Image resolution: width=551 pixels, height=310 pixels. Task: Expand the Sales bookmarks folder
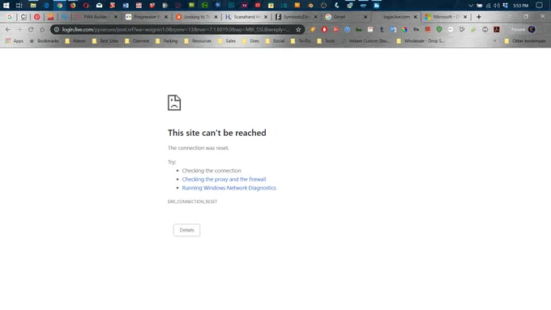[227, 41]
